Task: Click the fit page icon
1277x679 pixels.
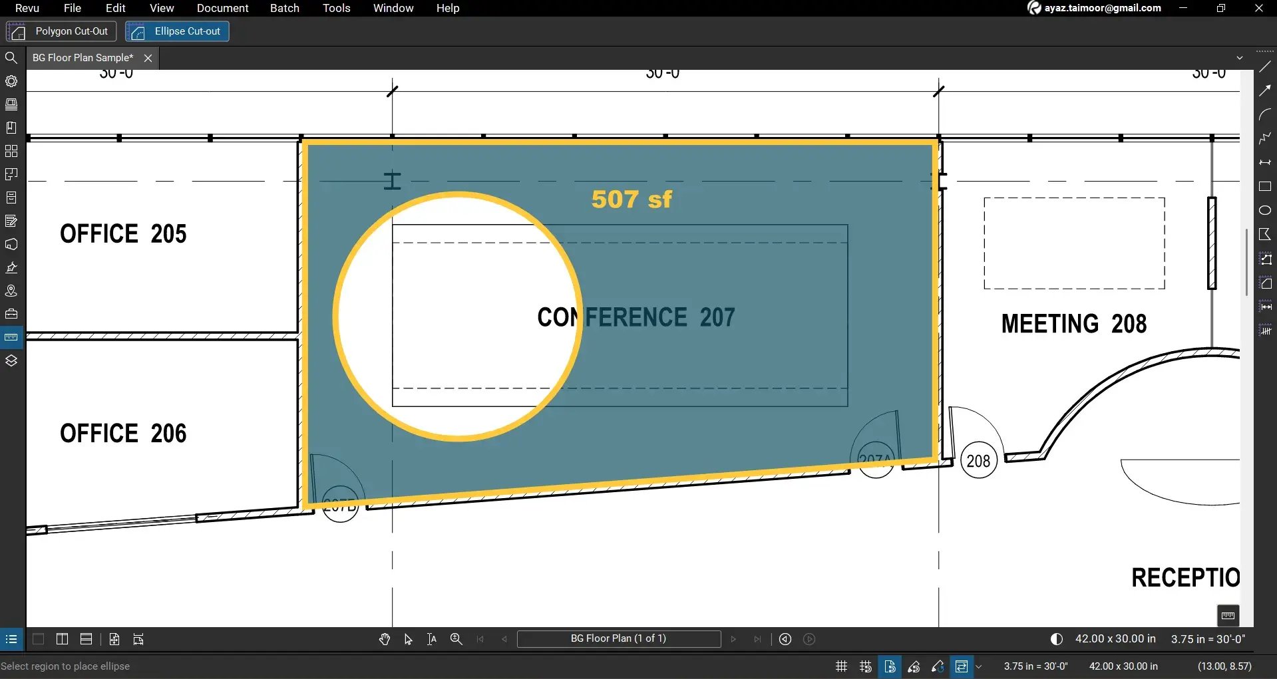Action: point(114,639)
